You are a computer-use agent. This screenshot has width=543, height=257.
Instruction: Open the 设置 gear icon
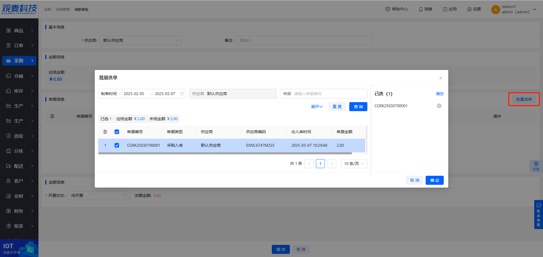(x=469, y=9)
